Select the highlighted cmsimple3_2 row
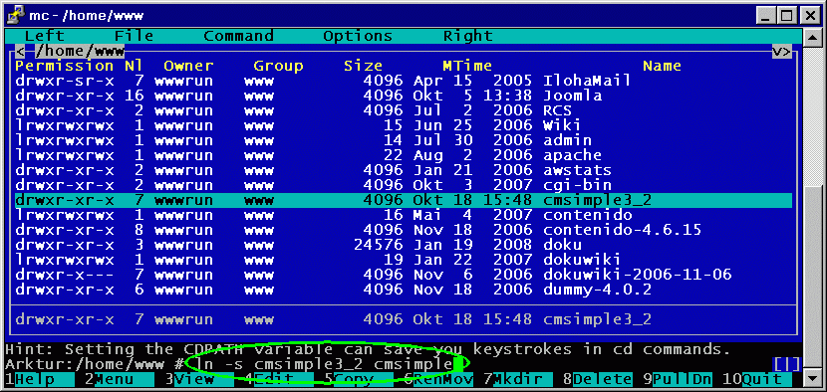 tap(404, 200)
